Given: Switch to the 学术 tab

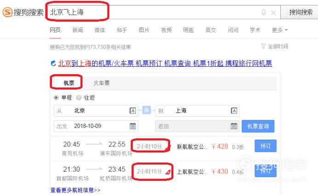Looking at the screenshot, I should click(x=255, y=30).
